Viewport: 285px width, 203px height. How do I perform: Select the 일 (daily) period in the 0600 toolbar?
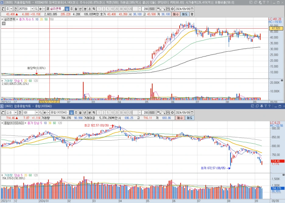[x=67, y=9]
